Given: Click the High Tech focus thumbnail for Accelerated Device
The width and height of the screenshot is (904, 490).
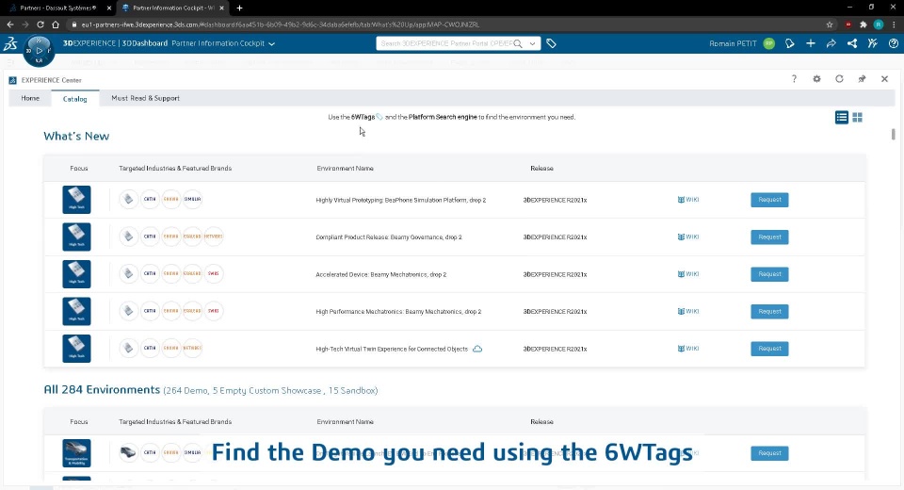Looking at the screenshot, I should 76,274.
